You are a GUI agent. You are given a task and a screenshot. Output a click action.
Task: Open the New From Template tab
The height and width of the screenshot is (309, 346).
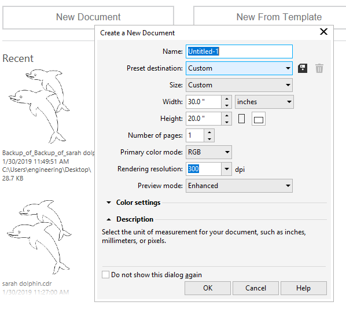(x=279, y=17)
